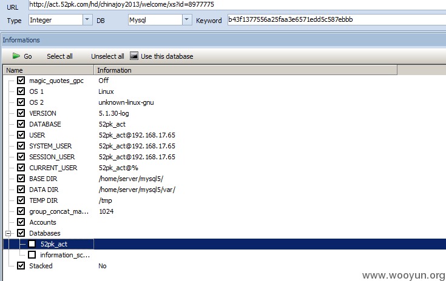Screen dimensions: 446x281
Task: Collapse the Databases tree node
Action: click(8, 233)
